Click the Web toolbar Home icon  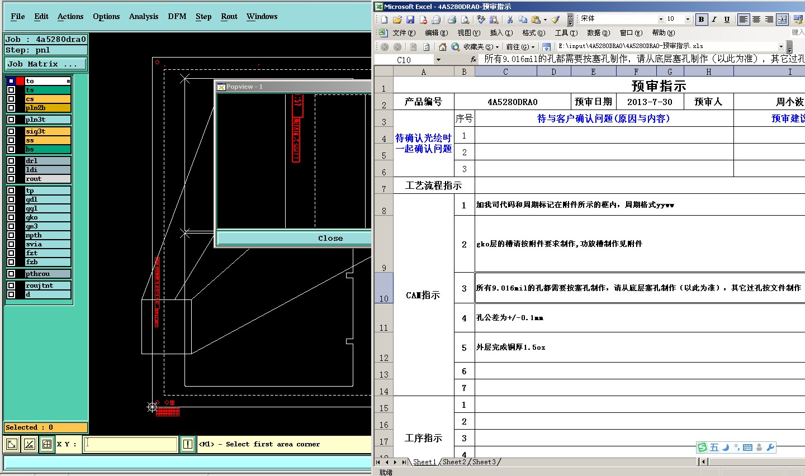pyautogui.click(x=442, y=47)
